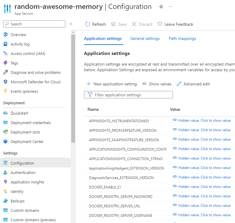
Task: Reveal DOCKER_REGISTRY_SERVER_USERNAME hidden value
Action: pyautogui.click(x=201, y=215)
